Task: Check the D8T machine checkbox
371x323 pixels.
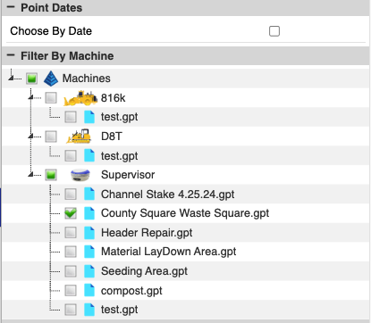Action: pyautogui.click(x=51, y=137)
